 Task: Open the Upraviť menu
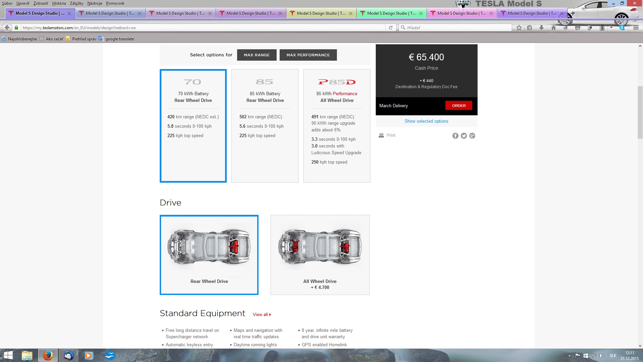[x=23, y=3]
